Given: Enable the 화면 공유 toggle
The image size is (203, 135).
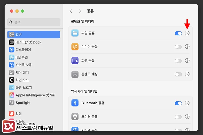Looking at the screenshot, I should tap(178, 61).
